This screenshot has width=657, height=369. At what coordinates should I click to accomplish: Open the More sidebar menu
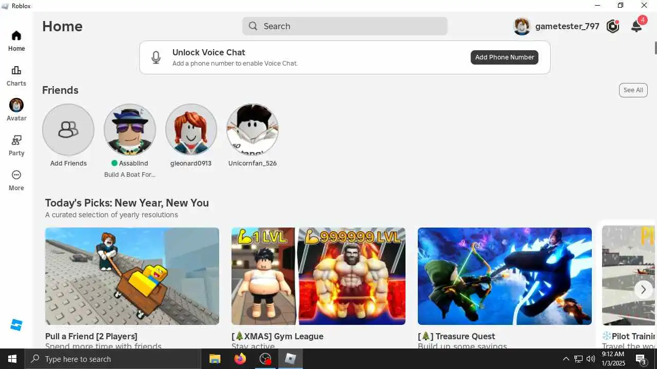point(16,175)
